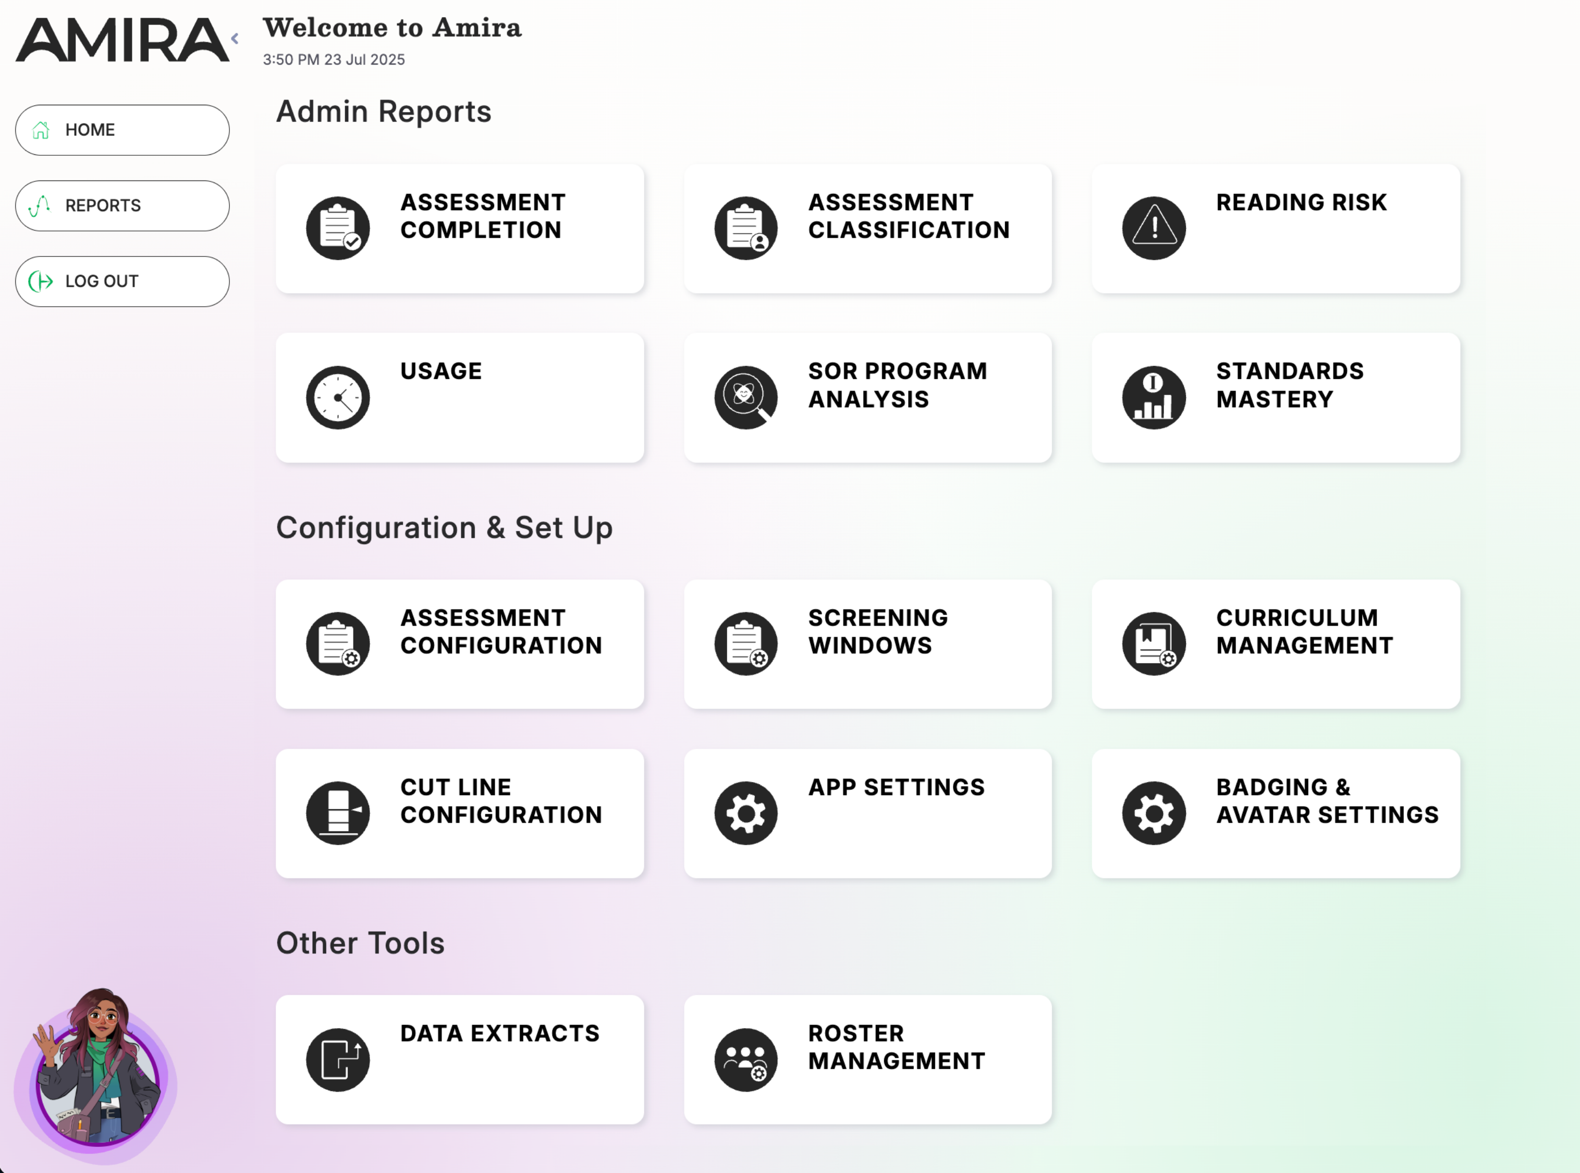Click the Data Extracts export icon

[338, 1059]
